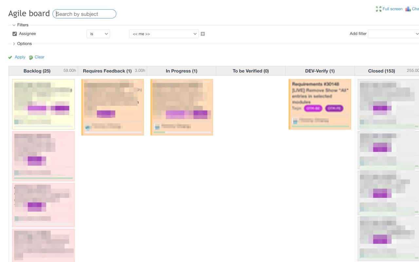The image size is (419, 262).
Task: Click the avatar on Requires Feedback card
Action: tap(88, 127)
